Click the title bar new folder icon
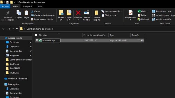Screen dimensions: 175x98 tap(11, 2)
